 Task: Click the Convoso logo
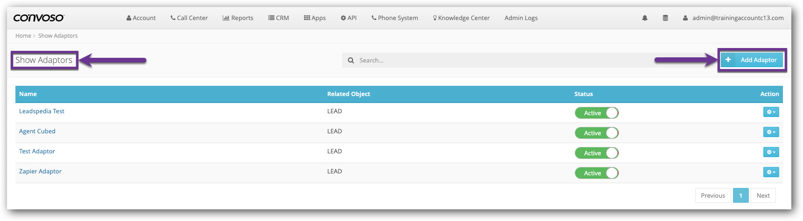(38, 18)
